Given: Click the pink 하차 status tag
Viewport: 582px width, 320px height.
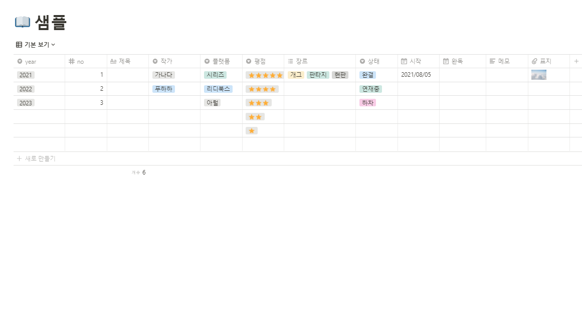Looking at the screenshot, I should point(367,103).
